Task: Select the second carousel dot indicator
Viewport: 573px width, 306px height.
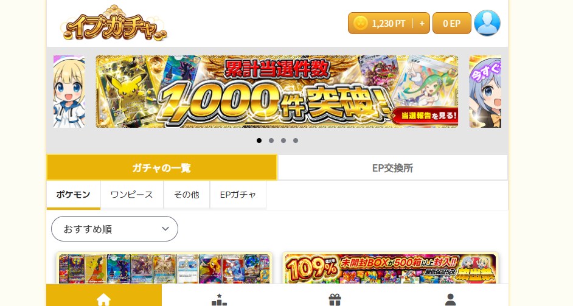Action: tap(271, 141)
